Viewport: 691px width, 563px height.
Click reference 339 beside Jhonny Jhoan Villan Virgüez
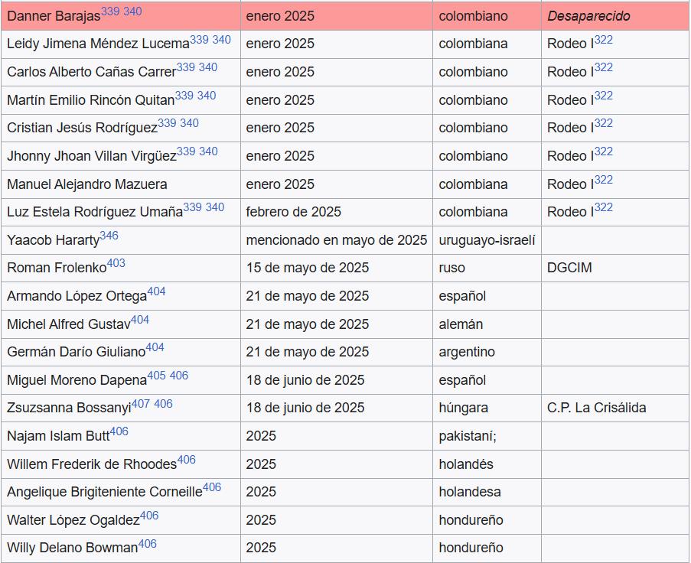click(x=186, y=151)
